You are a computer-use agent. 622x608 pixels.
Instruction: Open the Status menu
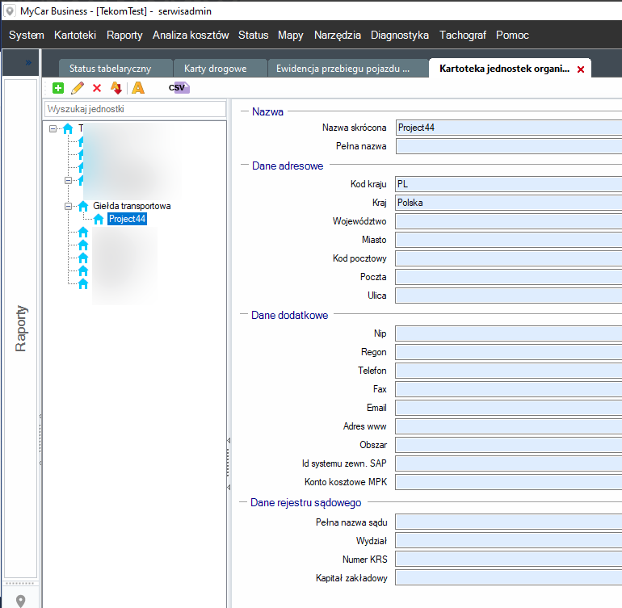254,35
